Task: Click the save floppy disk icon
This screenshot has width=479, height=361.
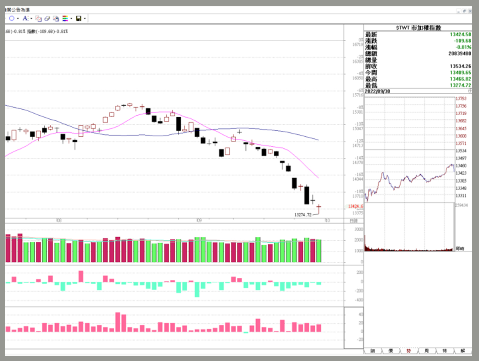Action: pos(79,18)
